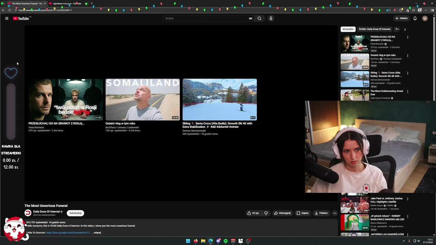Select the Wszystkie filter chip
The height and width of the screenshot is (245, 436).
click(x=348, y=29)
